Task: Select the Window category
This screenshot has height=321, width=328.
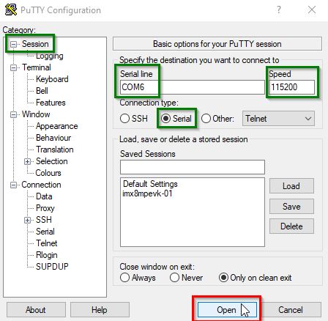Action: coord(36,114)
